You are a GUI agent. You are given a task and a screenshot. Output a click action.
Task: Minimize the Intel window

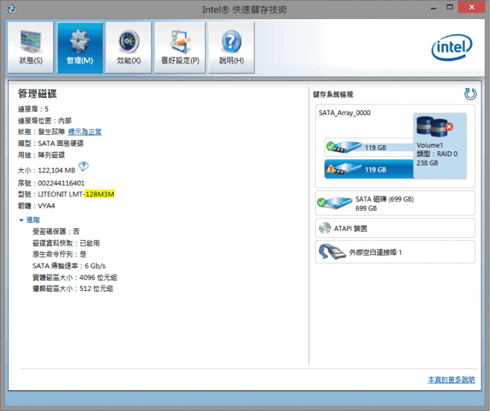point(434,8)
